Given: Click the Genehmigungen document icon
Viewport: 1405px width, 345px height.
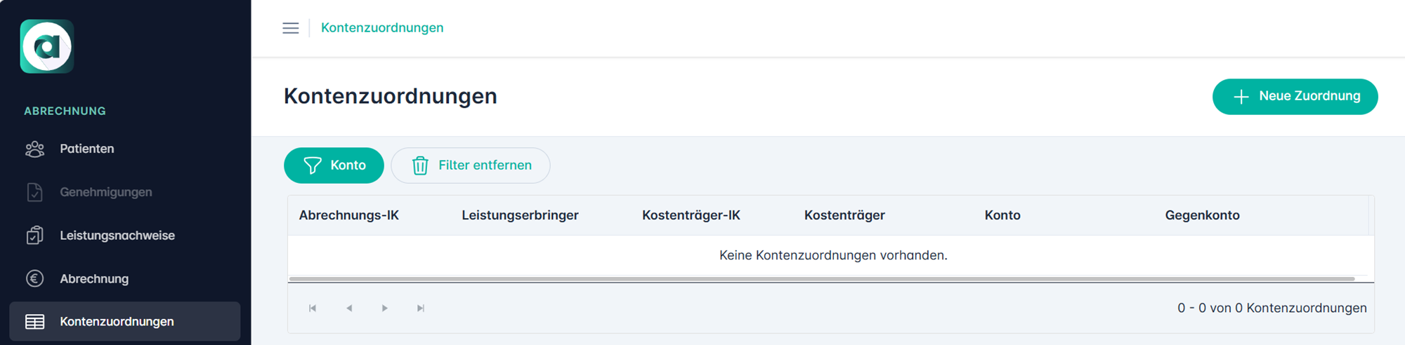Looking at the screenshot, I should click(34, 192).
